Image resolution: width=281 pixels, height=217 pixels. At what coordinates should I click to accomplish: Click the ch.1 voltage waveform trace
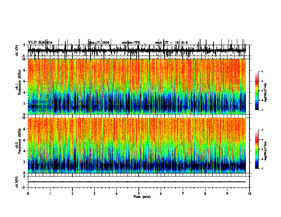coord(137,50)
